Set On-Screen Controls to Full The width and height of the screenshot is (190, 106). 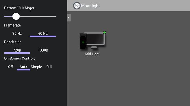pyautogui.click(x=49, y=67)
